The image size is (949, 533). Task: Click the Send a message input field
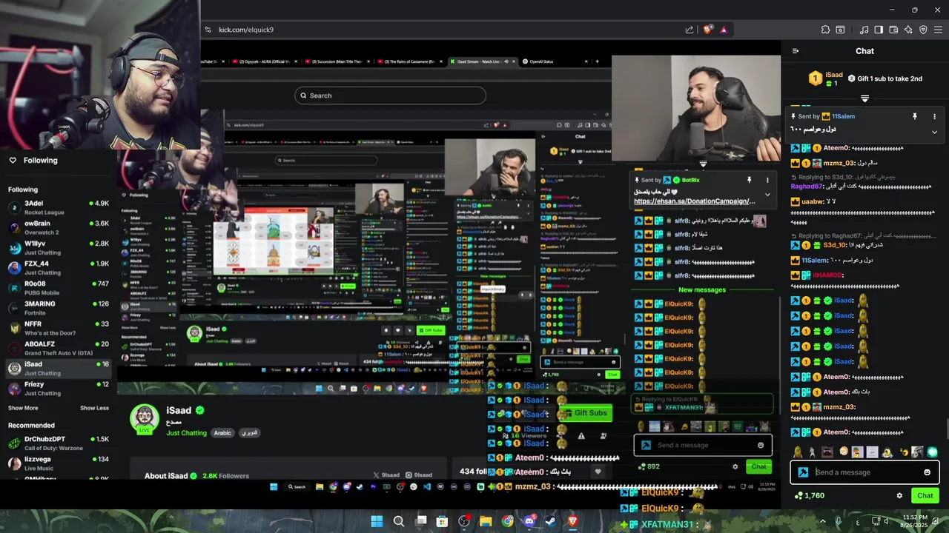point(866,472)
